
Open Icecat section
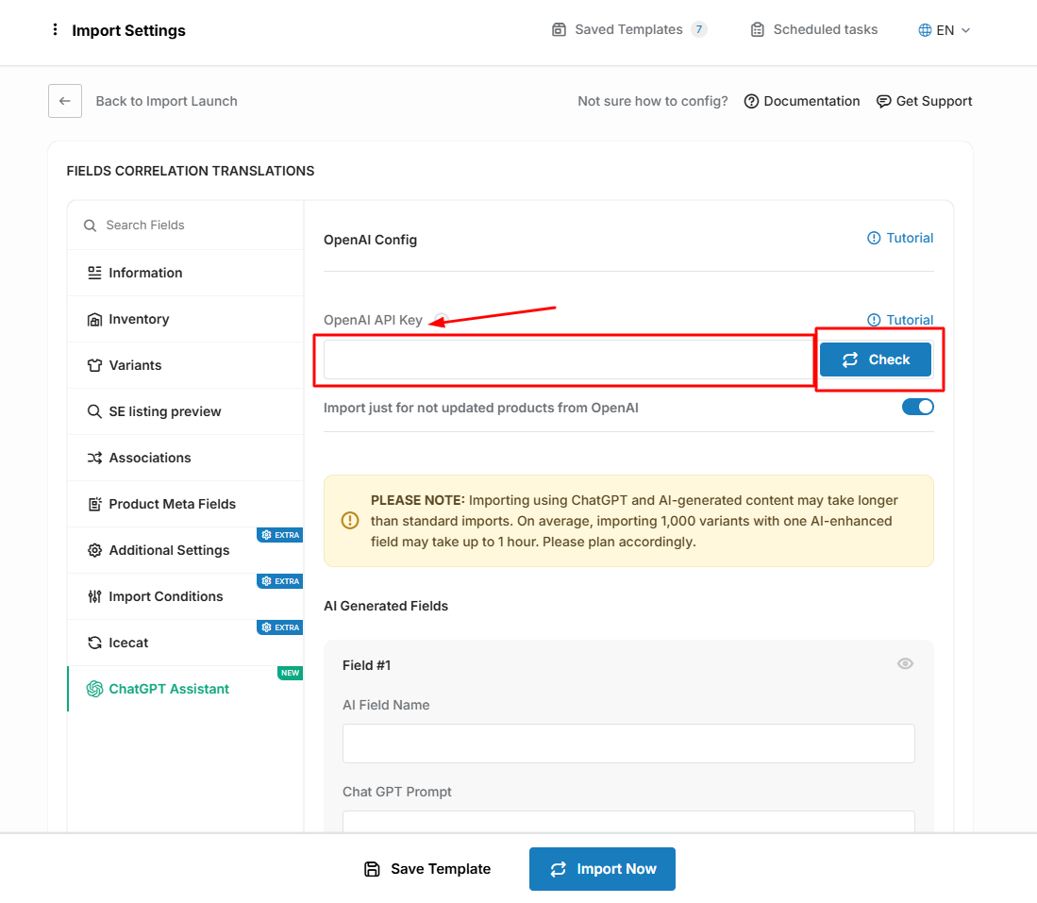pos(186,644)
